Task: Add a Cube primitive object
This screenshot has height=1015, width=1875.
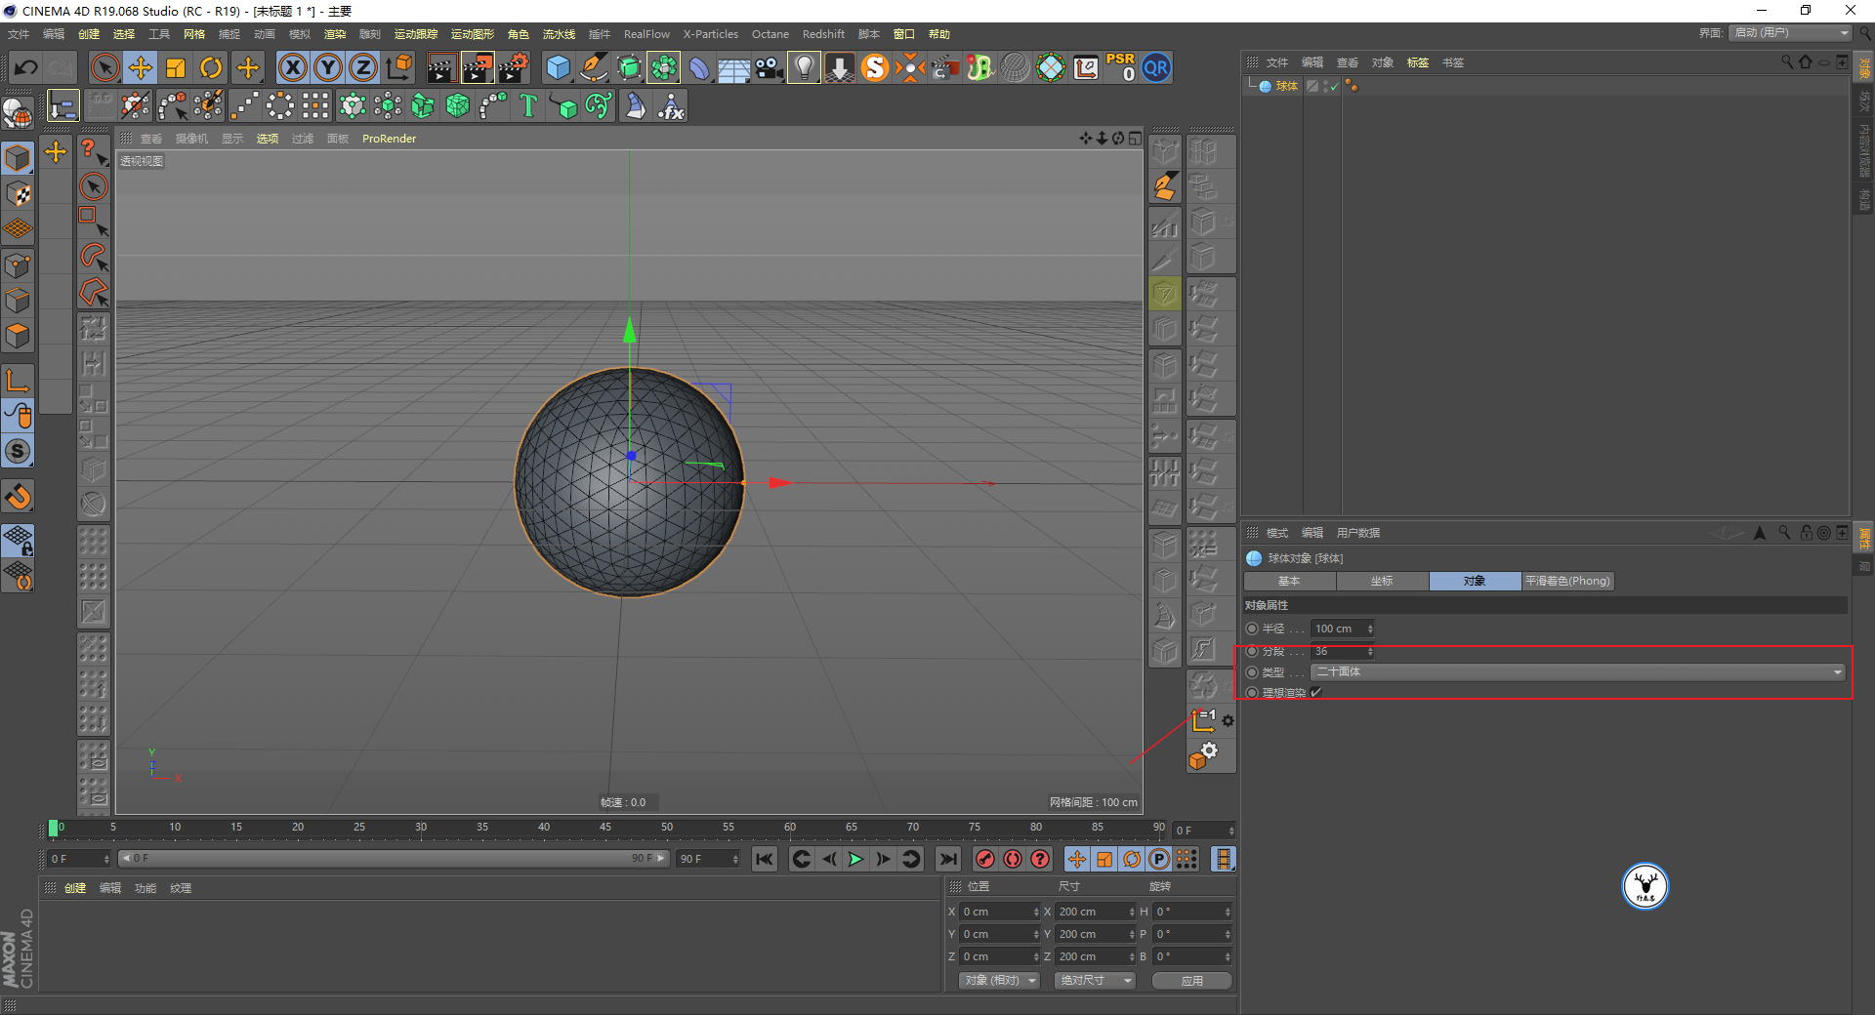Action: pyautogui.click(x=558, y=67)
